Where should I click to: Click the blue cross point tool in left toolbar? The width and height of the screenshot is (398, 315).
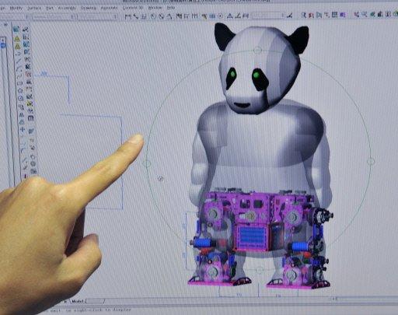point(23,129)
